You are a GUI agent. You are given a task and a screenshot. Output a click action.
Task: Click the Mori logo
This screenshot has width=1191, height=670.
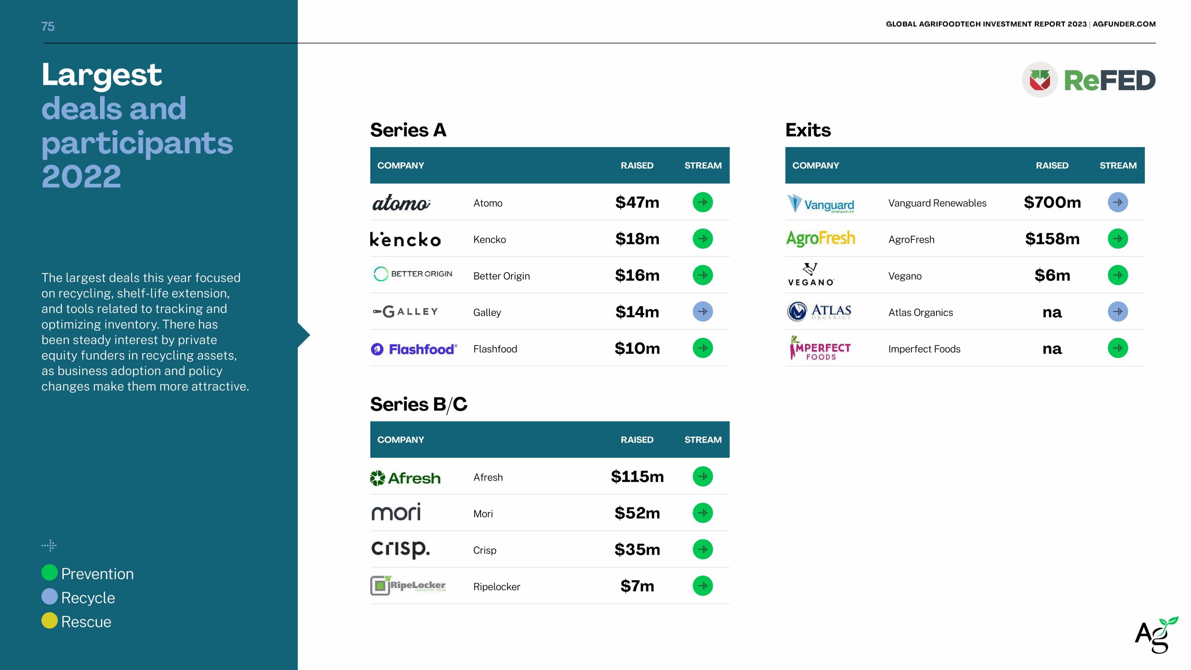coord(396,512)
